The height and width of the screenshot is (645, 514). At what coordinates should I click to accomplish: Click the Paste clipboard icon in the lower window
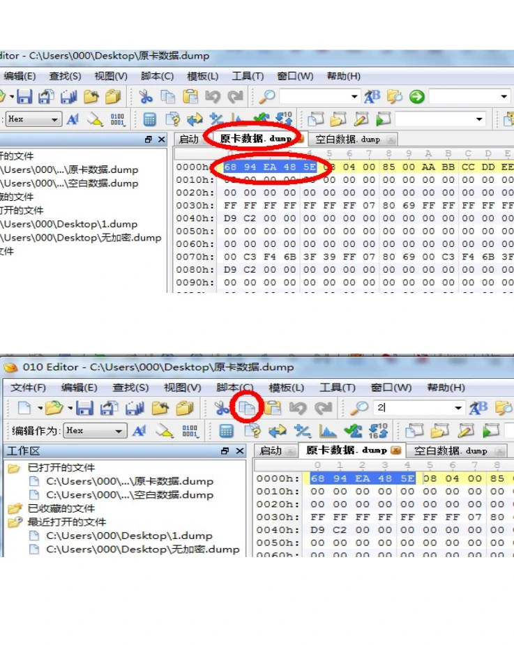(x=273, y=408)
